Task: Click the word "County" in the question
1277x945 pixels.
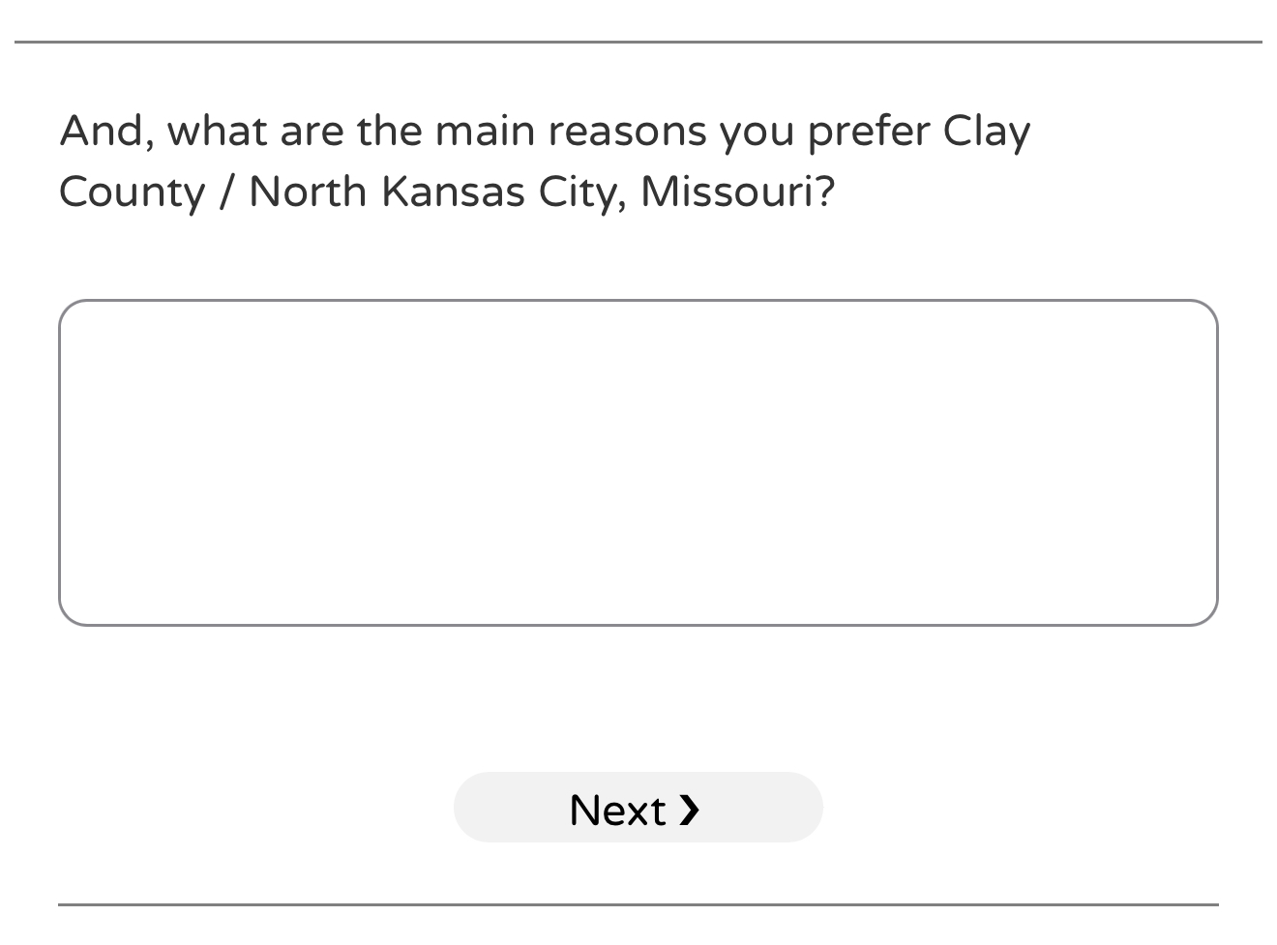Action: pos(132,192)
